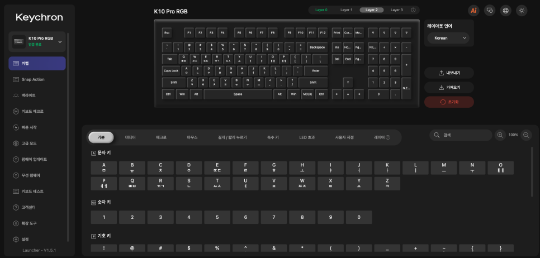
Task: Click the zoom out magnifier icon
Action: 526,135
